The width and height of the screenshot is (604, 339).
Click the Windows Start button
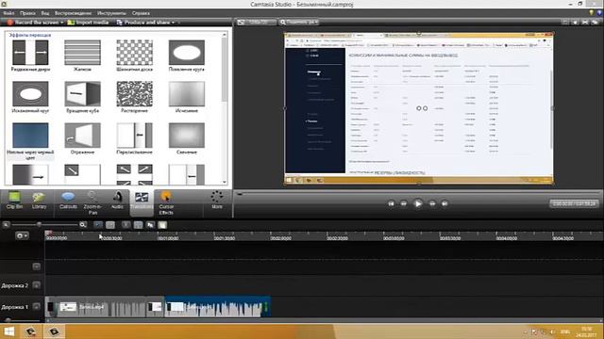coord(9,331)
